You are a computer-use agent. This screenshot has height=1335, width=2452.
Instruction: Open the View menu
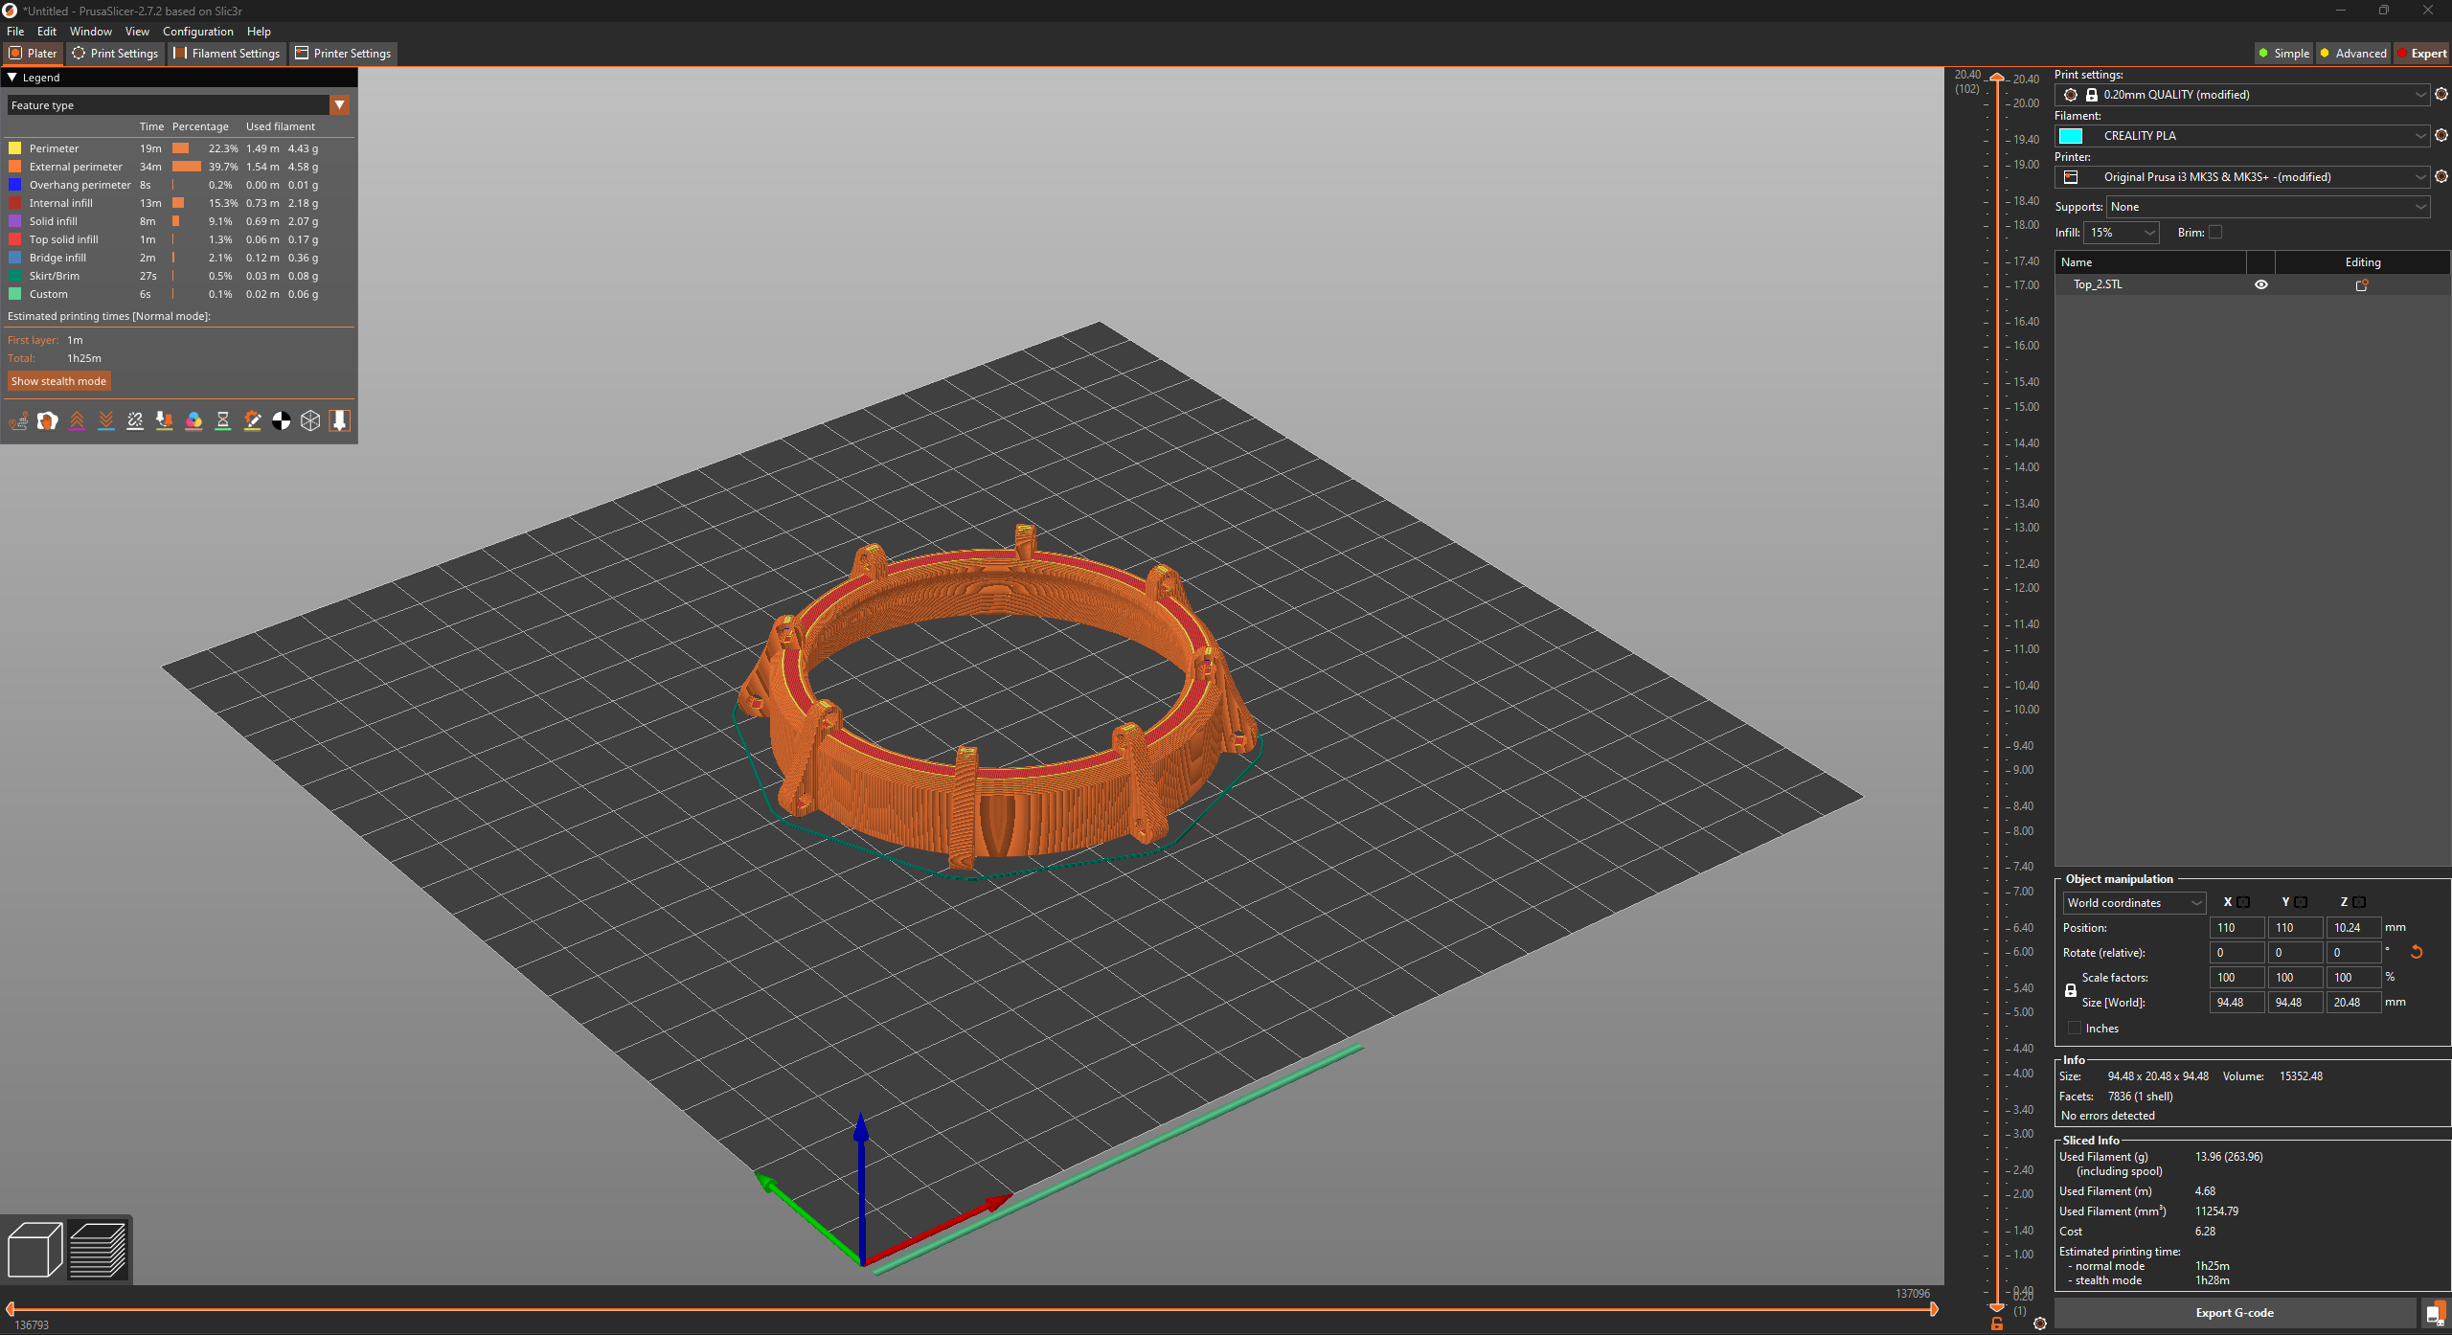(137, 32)
